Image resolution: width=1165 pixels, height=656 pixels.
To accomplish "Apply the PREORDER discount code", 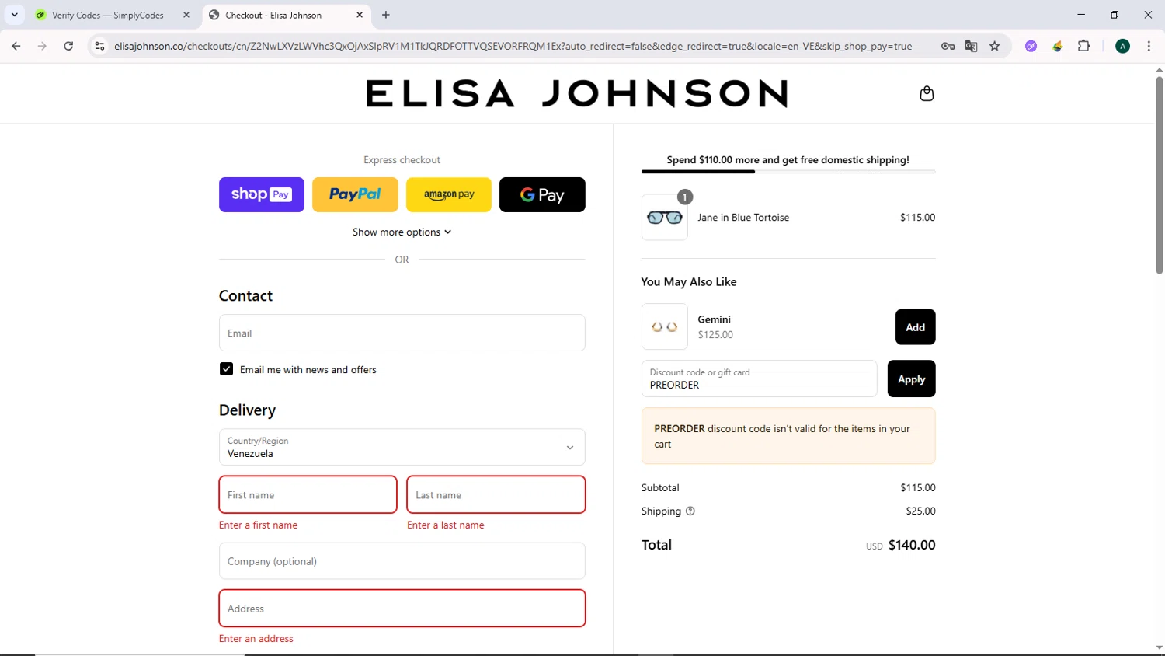I will pyautogui.click(x=911, y=379).
